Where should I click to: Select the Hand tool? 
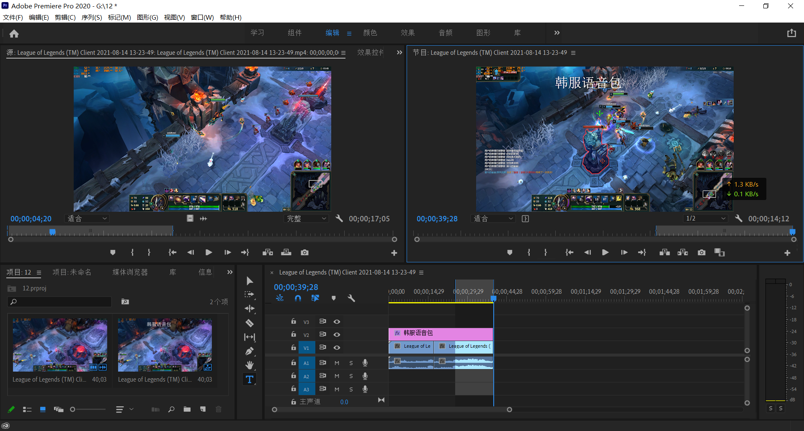click(250, 365)
